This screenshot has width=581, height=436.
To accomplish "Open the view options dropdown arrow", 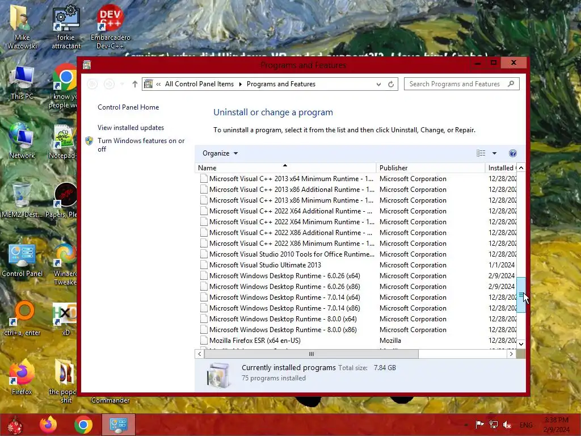I will 494,153.
